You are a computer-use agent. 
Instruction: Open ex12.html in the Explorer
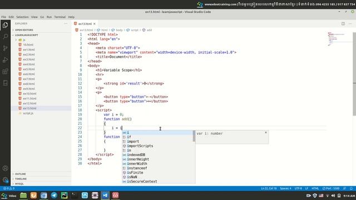pos(29,103)
